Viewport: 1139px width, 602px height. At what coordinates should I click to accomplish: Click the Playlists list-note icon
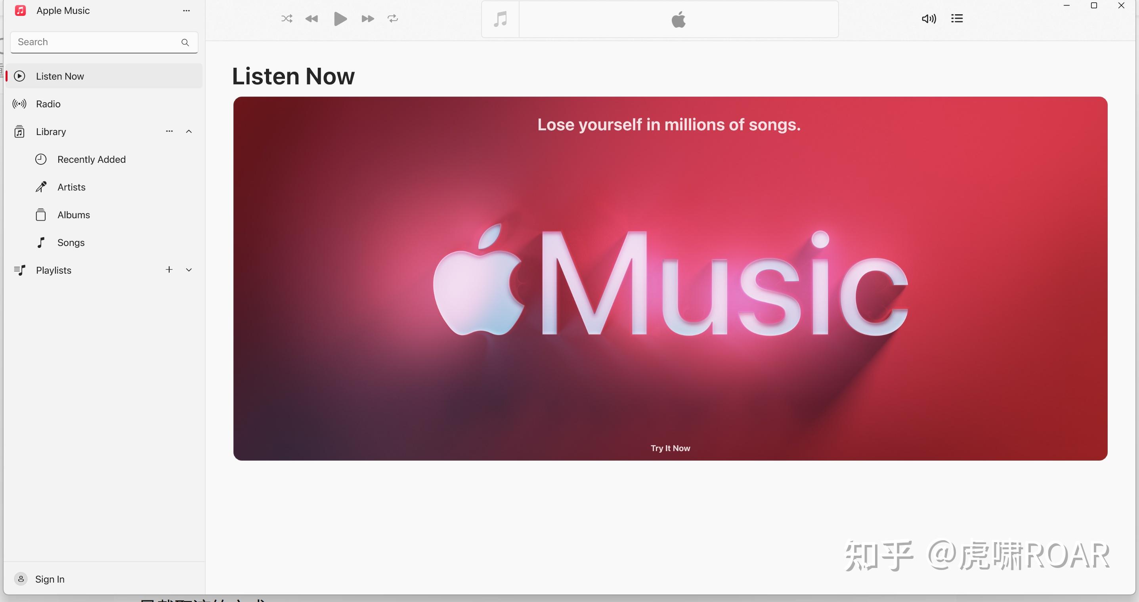point(19,270)
